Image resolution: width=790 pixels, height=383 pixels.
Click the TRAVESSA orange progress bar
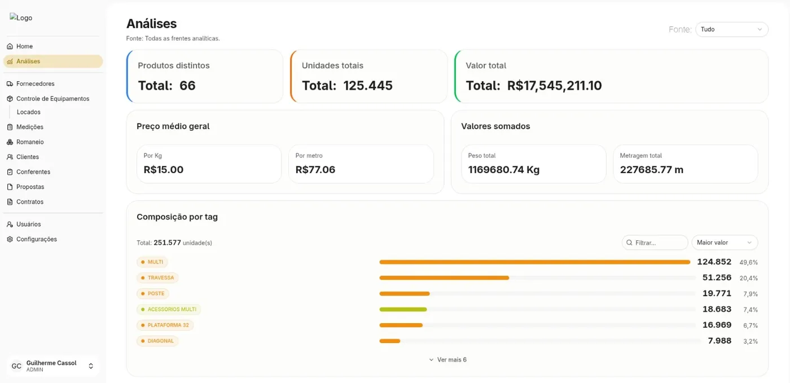[444, 278]
